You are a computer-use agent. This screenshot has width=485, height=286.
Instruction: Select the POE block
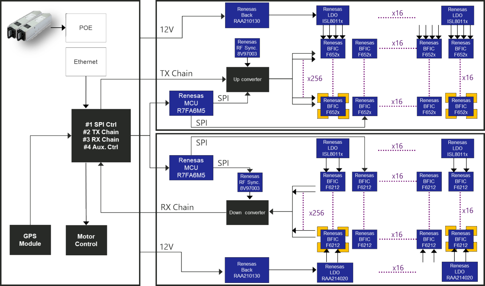[86, 28]
